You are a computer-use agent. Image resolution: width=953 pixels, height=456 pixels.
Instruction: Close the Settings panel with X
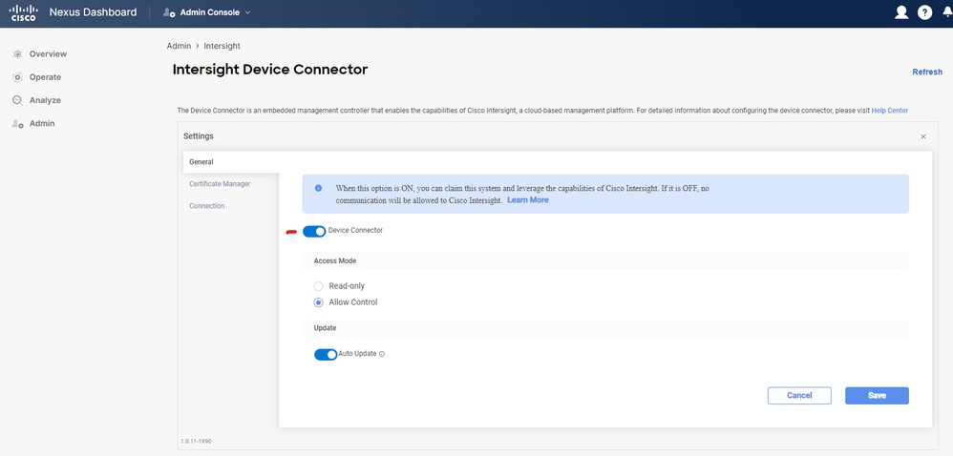[923, 136]
